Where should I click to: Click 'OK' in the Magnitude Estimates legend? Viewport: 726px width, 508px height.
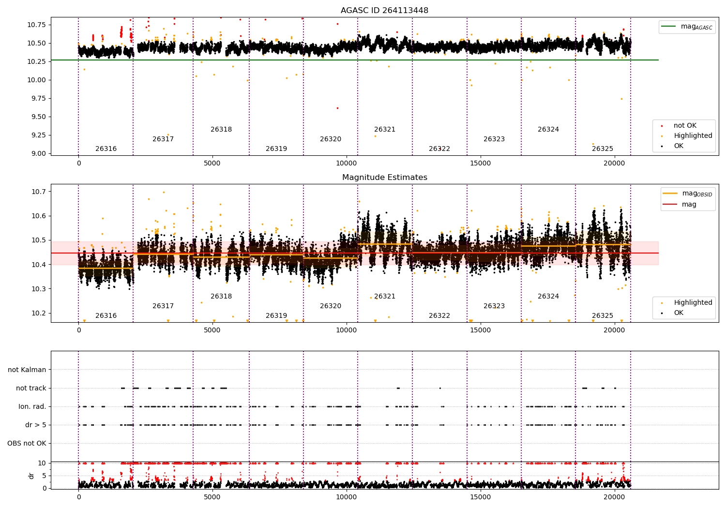pyautogui.click(x=678, y=313)
